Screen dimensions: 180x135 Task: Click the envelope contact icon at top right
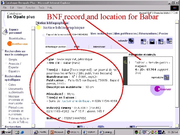tap(172, 13)
